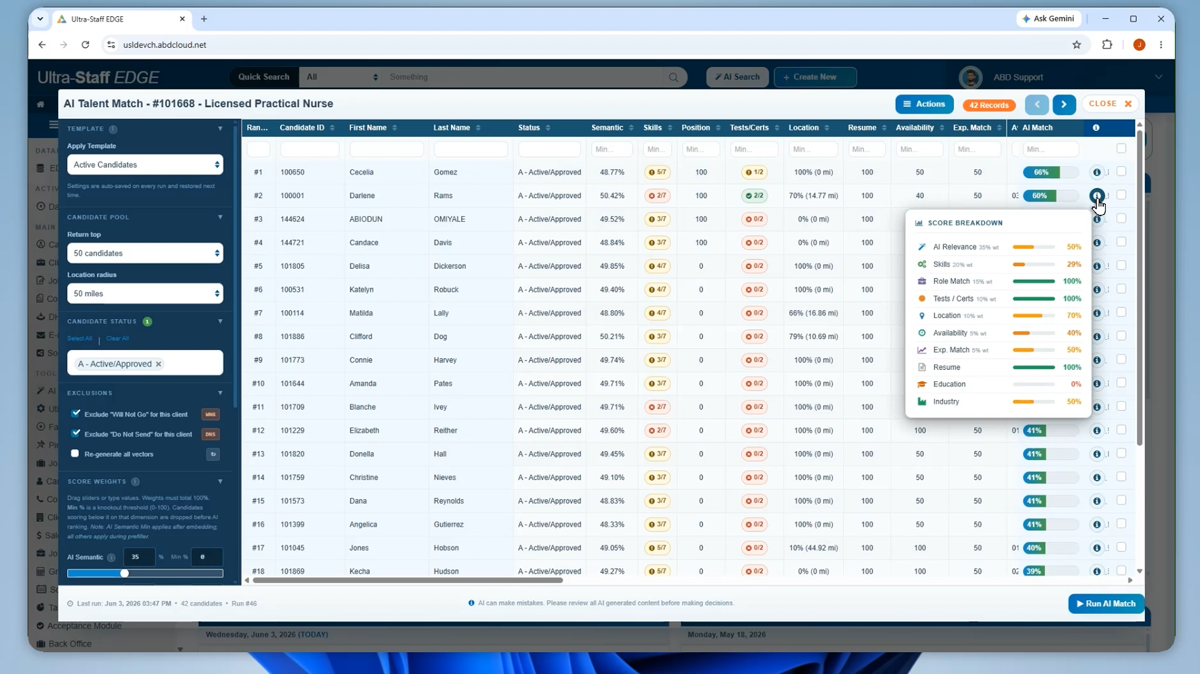Click the Create New button

tap(815, 77)
